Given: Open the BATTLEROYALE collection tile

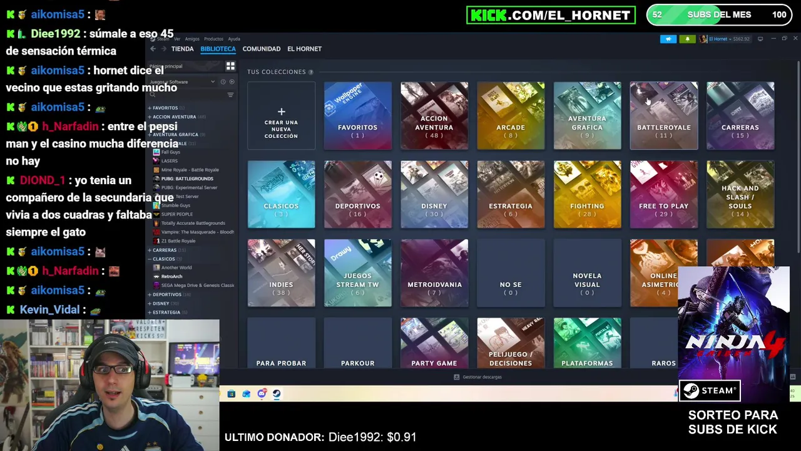Looking at the screenshot, I should (664, 116).
